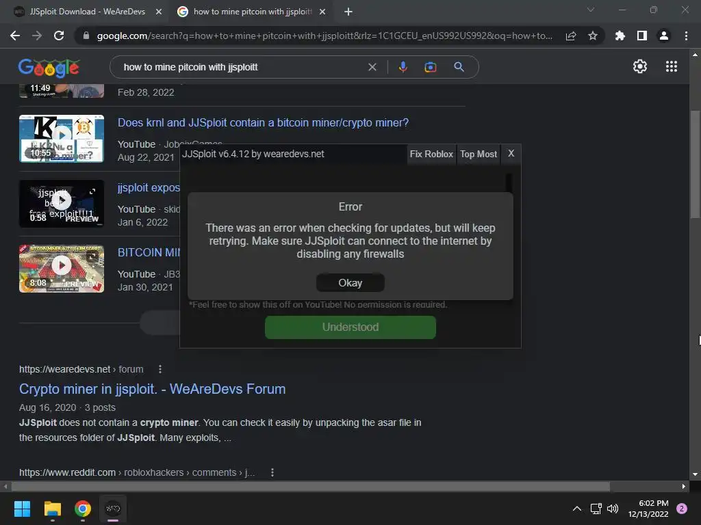Open Crypto miner in jjsploit forum link
Screen dimensions: 701x525
[x=152, y=389]
